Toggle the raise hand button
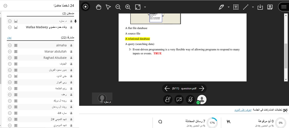 [x=168, y=100]
